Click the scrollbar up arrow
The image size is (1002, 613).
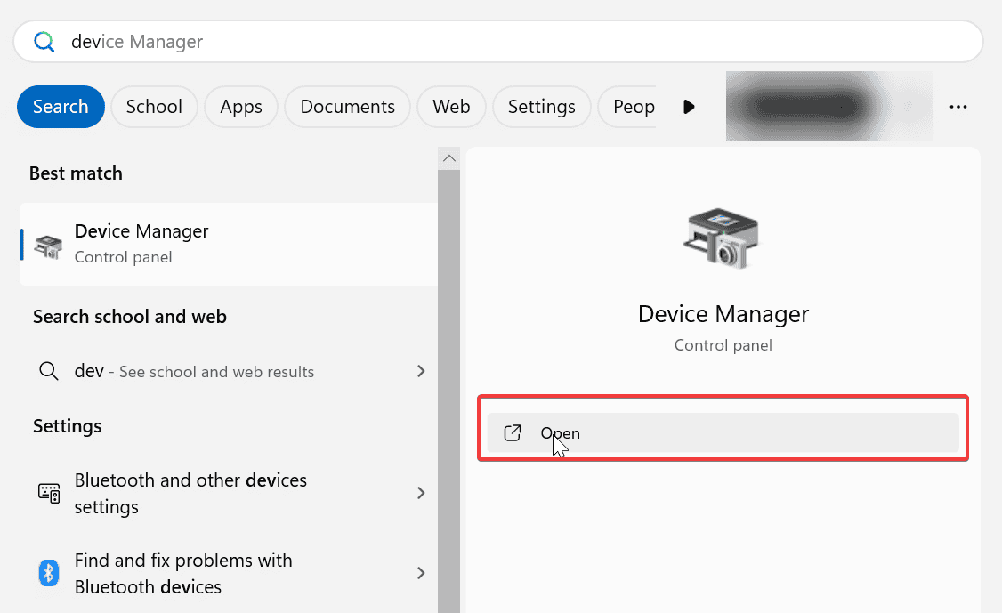tap(448, 157)
